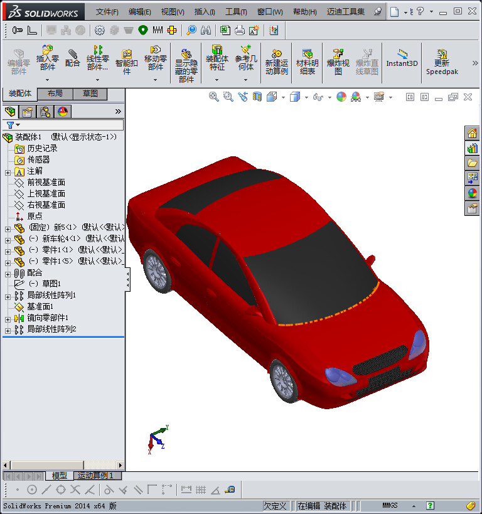Open the DisplayManager tab icon

(x=63, y=112)
